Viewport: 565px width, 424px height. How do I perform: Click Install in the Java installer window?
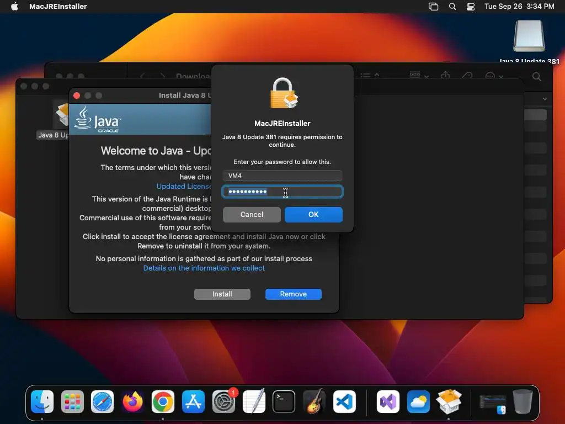point(222,294)
